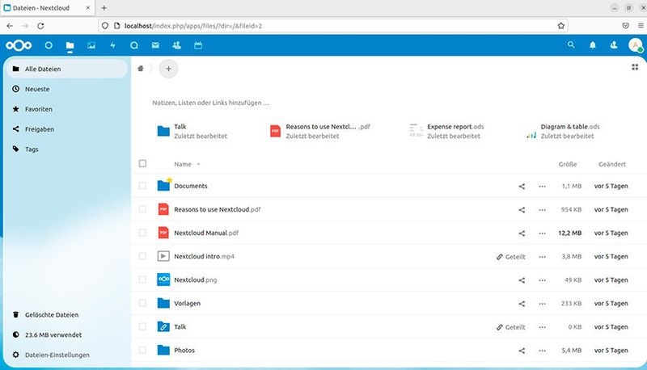Open a new browser tab
Image resolution: width=647 pixels, height=370 pixels.
(x=104, y=8)
